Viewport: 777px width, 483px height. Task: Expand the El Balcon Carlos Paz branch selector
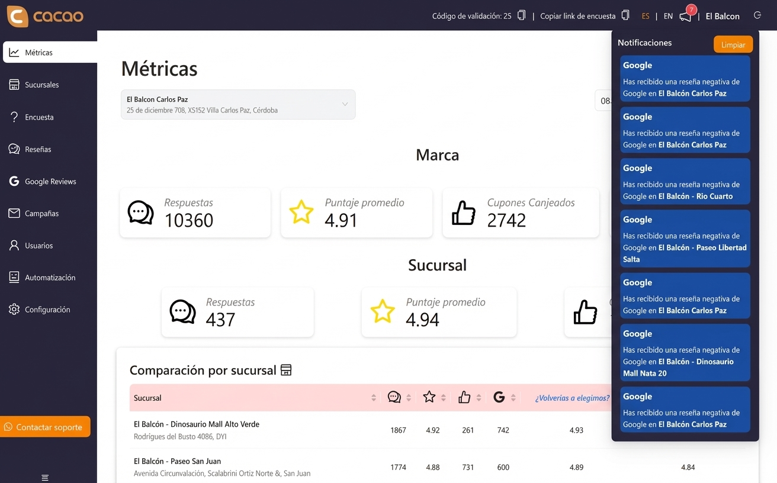[345, 104]
